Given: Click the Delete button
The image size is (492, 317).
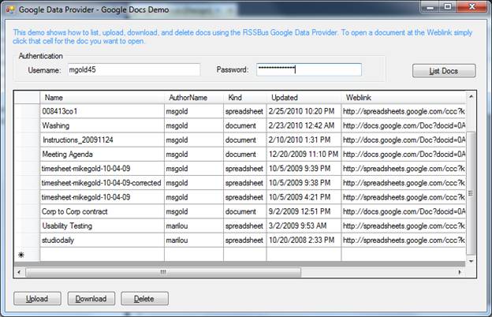Looking at the screenshot, I should point(144,299).
